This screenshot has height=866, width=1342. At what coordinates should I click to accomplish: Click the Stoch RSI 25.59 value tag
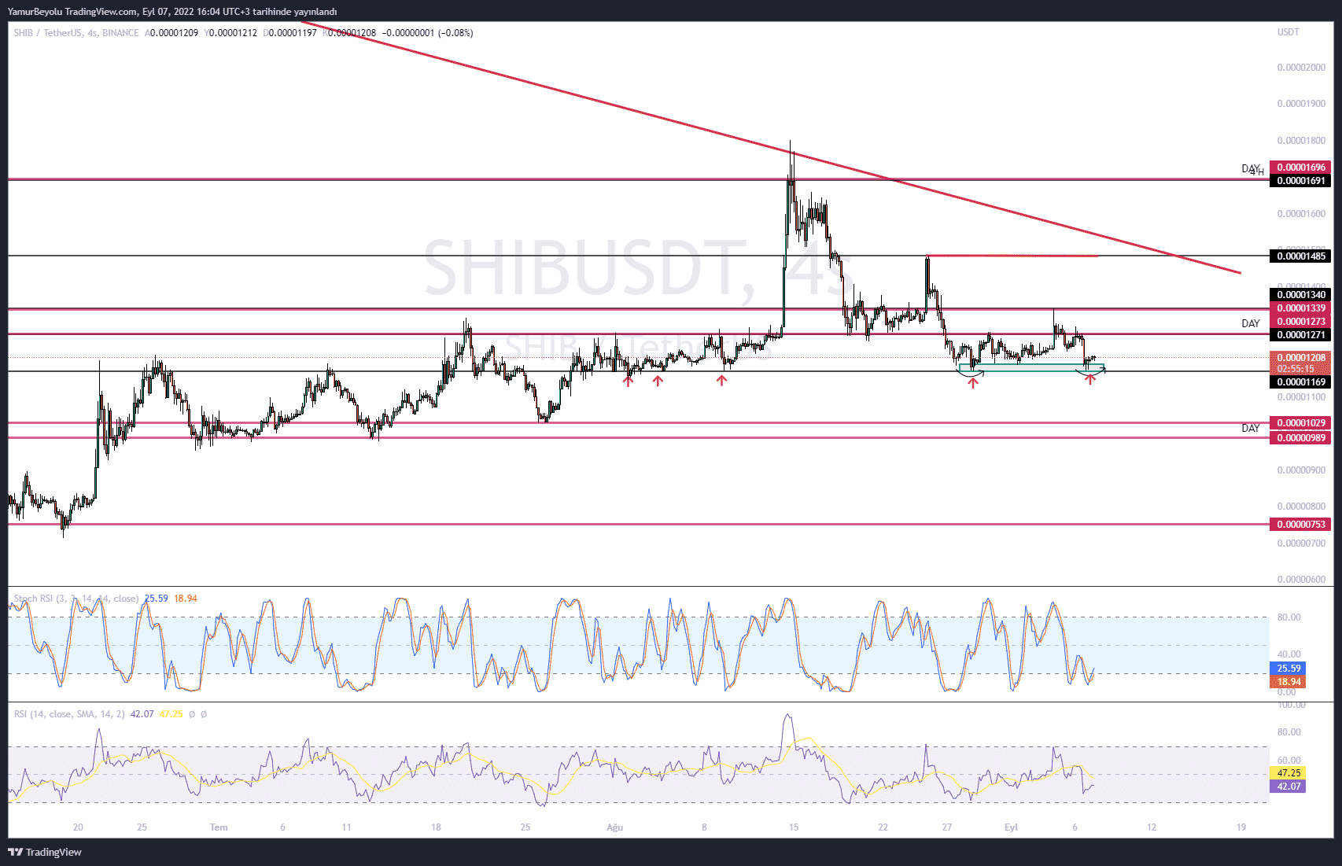pos(1288,669)
